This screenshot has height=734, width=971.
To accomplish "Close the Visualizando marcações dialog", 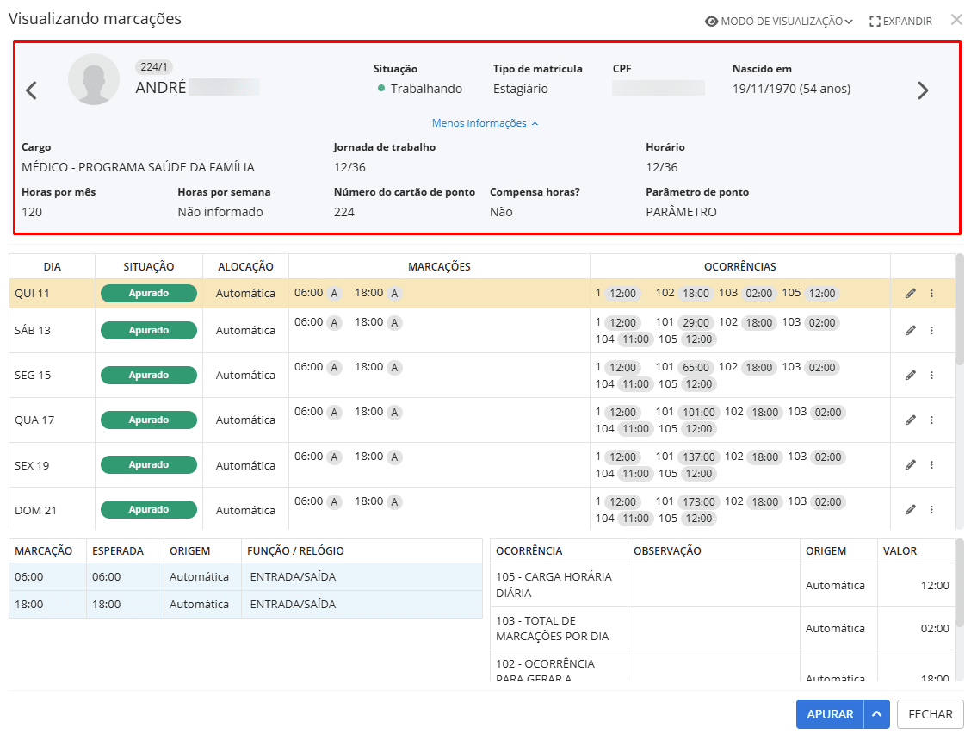I will point(956,20).
